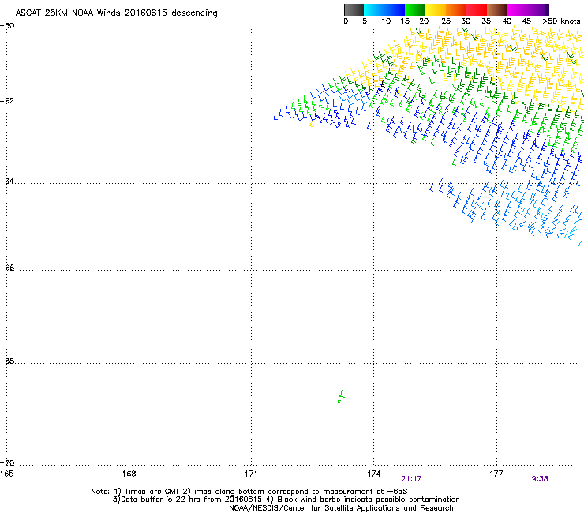Click the 'NOAA/NESDIS/Center for Satellite Applications and Research' credit

(341, 508)
